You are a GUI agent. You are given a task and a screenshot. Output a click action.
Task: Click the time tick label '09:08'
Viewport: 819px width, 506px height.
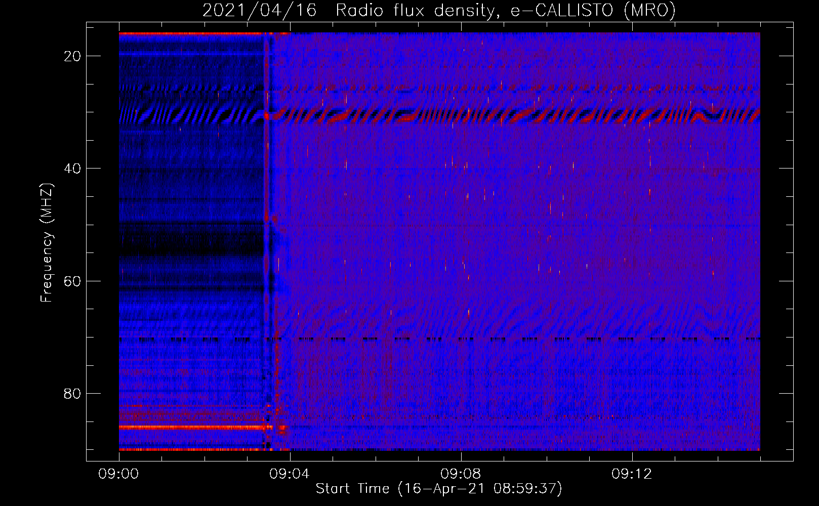point(461,474)
